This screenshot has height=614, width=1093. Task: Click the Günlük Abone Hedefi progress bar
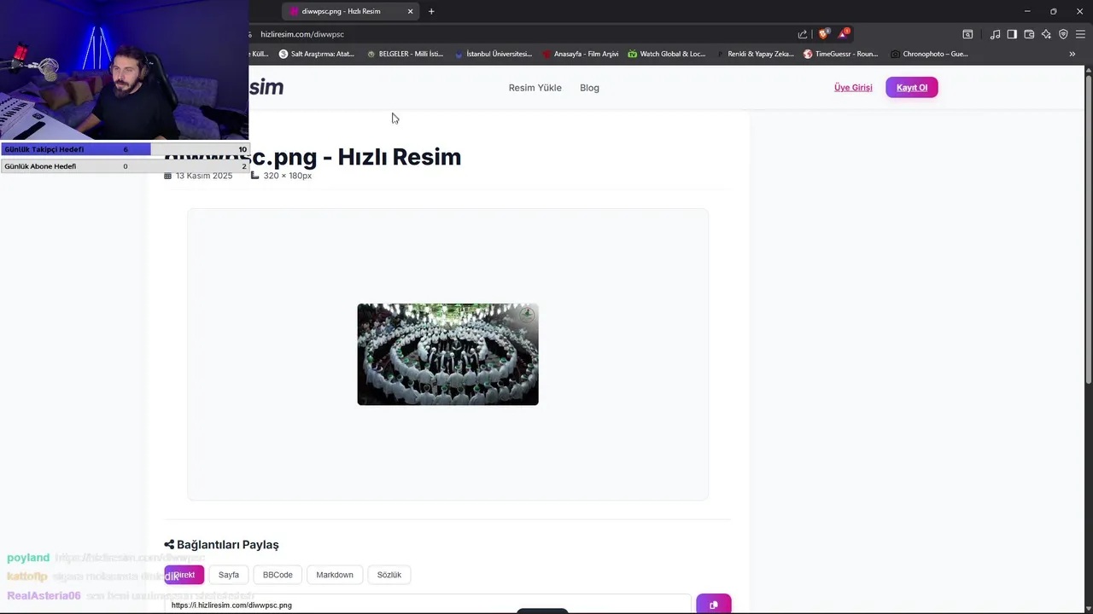tap(125, 166)
